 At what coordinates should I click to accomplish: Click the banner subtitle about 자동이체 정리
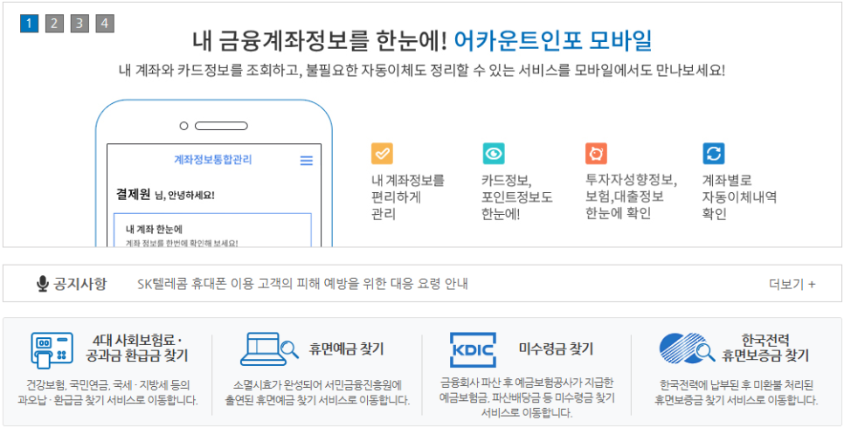point(422,71)
